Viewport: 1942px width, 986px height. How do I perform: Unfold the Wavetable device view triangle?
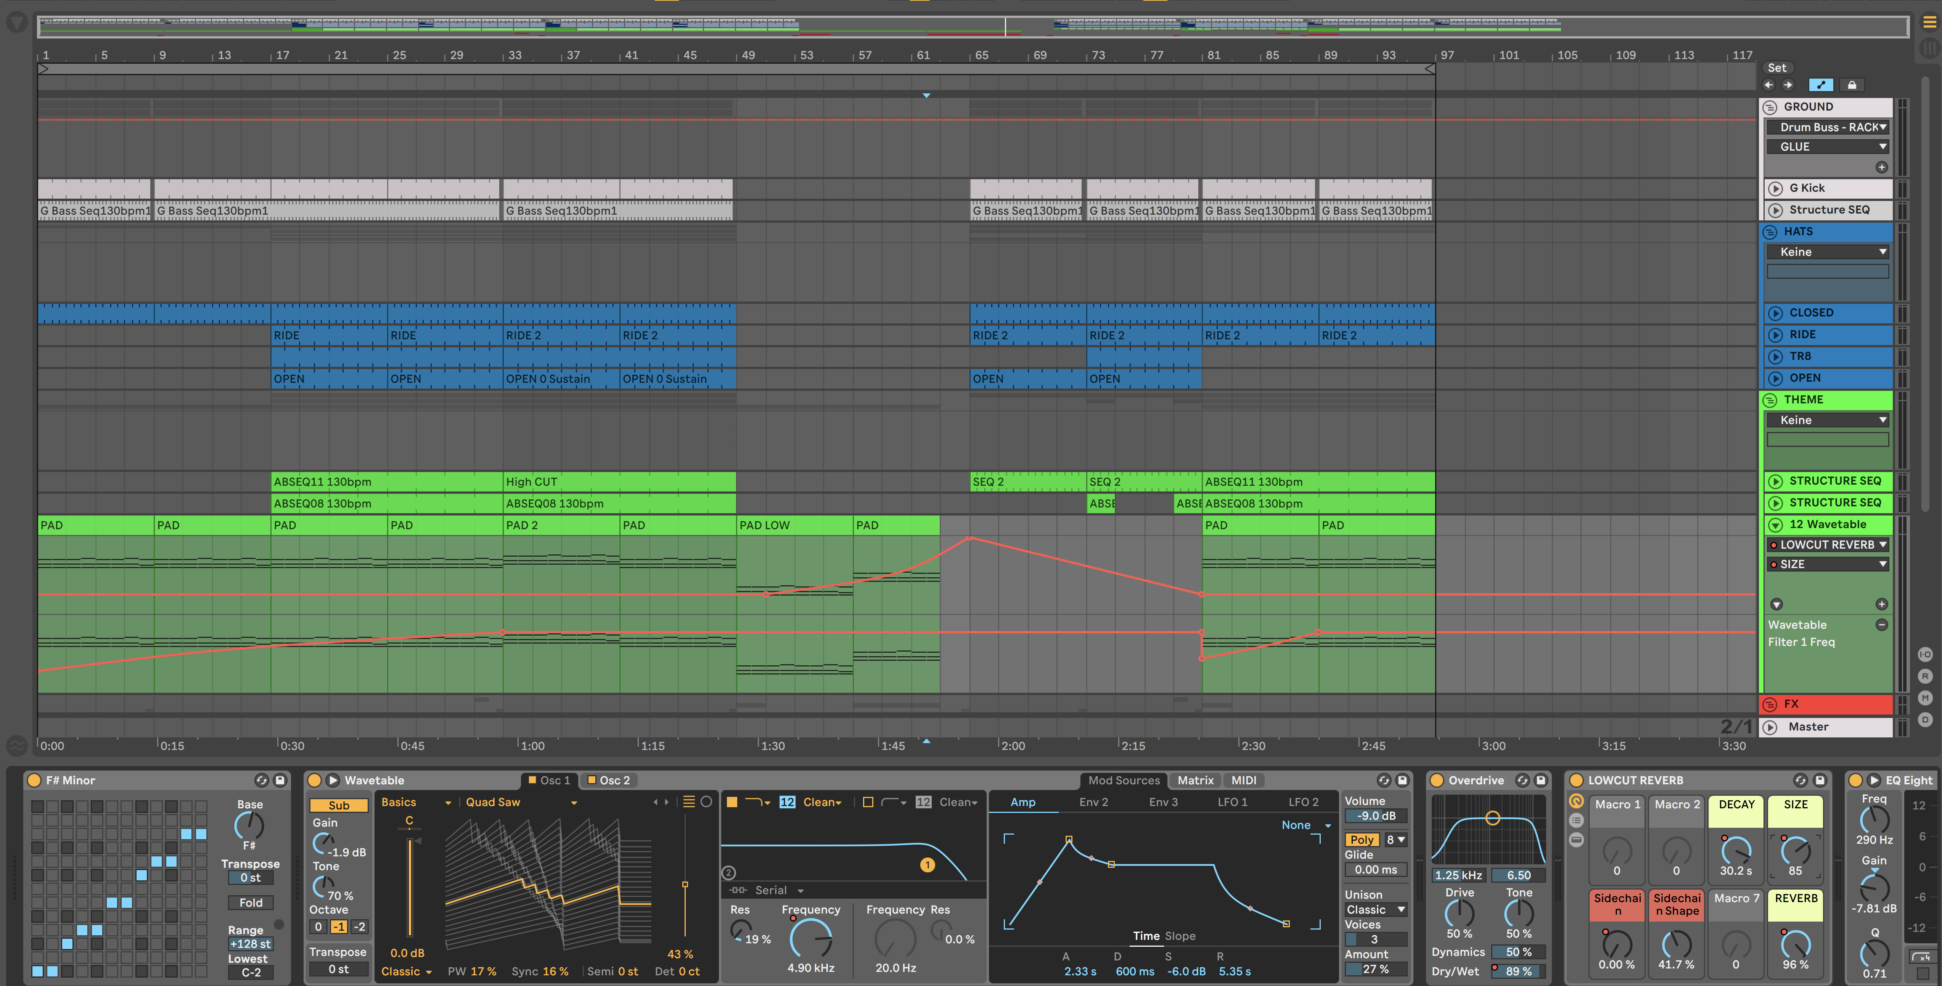[333, 780]
